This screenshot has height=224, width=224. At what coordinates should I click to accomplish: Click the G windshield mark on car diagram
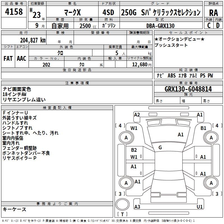[160, 148]
